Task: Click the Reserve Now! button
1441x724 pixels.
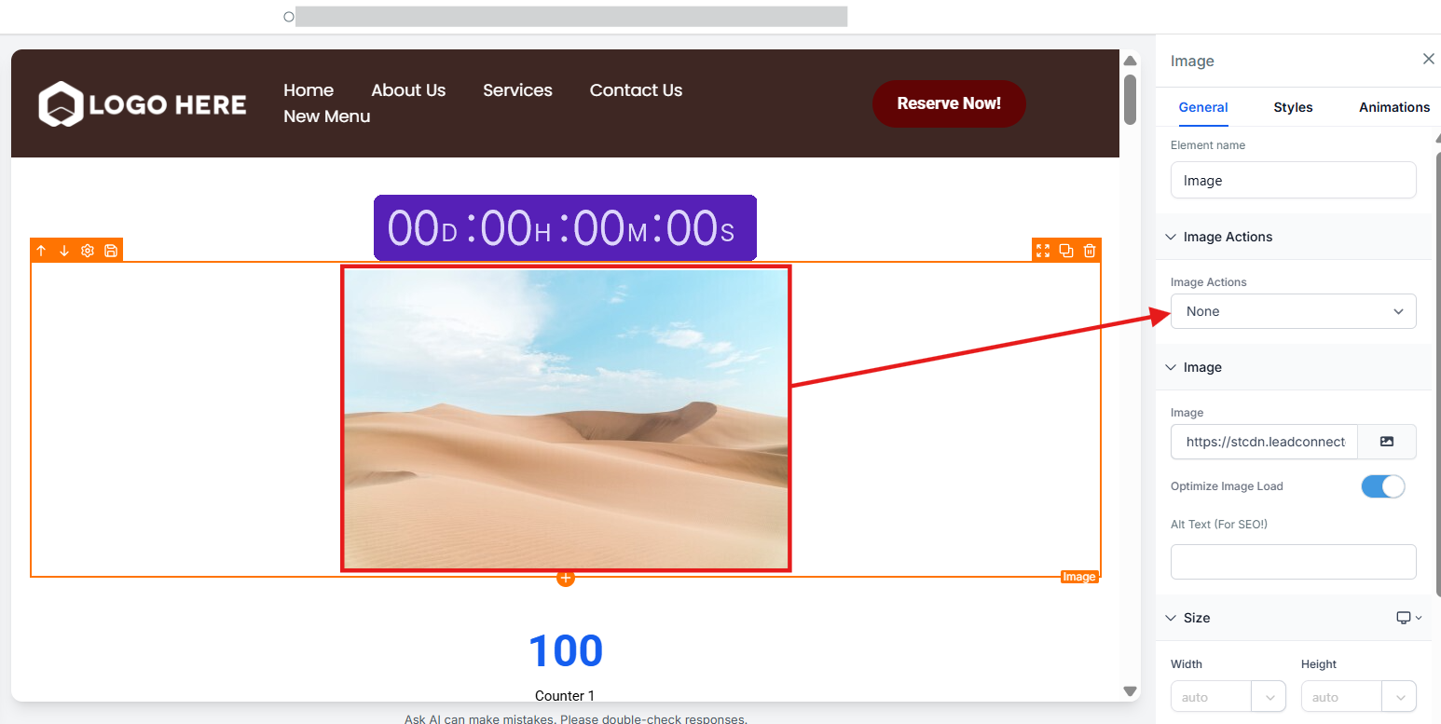Action: (x=949, y=103)
